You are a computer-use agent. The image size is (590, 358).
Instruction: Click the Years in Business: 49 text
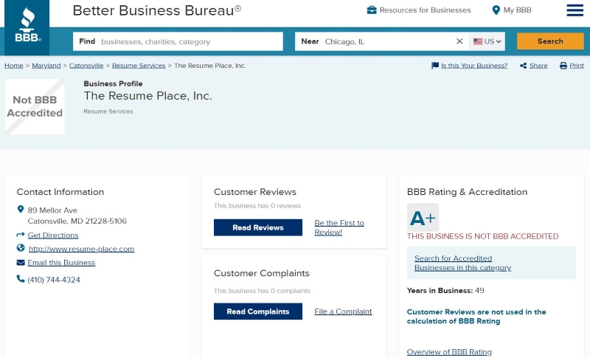click(445, 290)
